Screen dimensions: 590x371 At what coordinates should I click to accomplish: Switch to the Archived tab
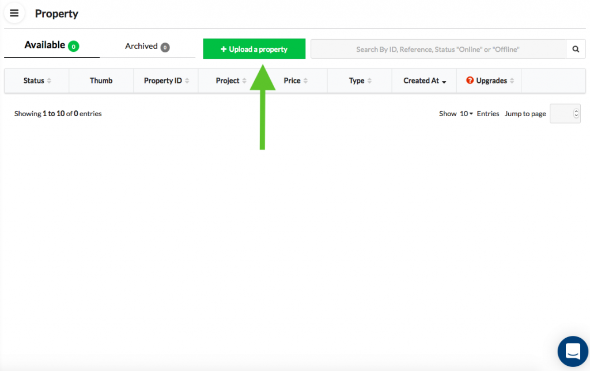(x=142, y=45)
